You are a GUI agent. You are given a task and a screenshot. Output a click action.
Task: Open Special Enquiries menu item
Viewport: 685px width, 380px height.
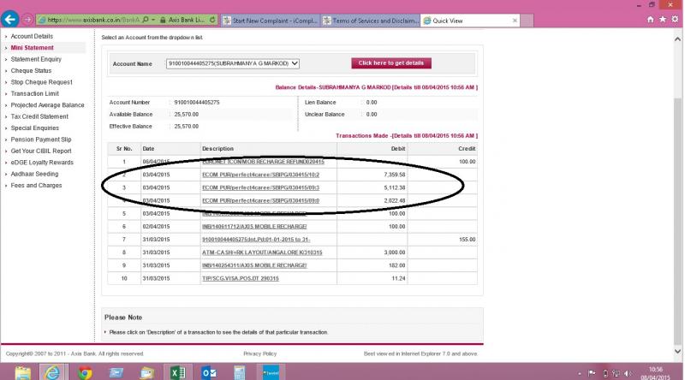34,128
